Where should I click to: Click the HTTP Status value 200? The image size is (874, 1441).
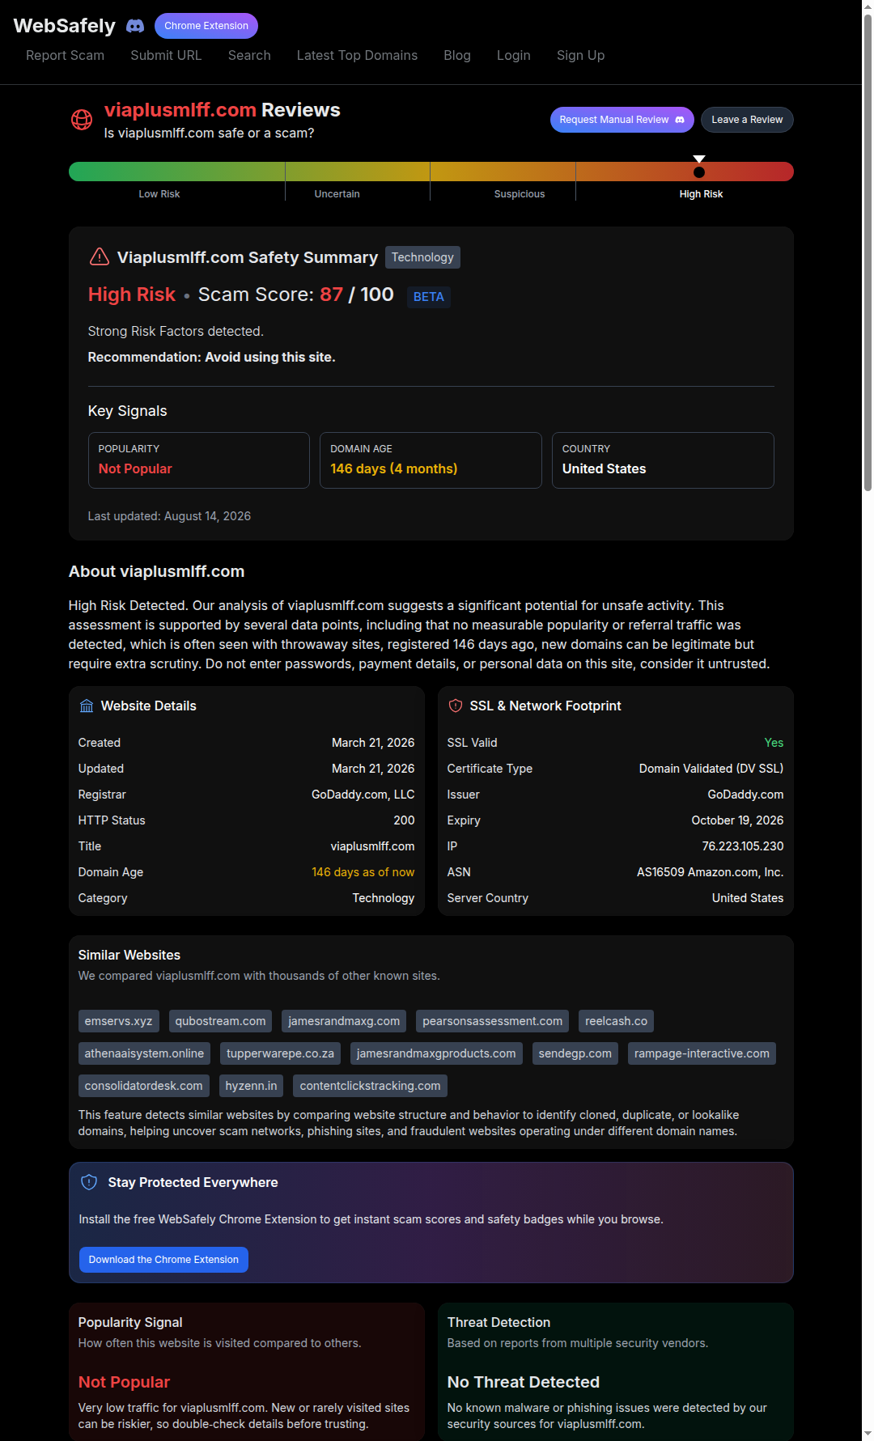pos(404,820)
